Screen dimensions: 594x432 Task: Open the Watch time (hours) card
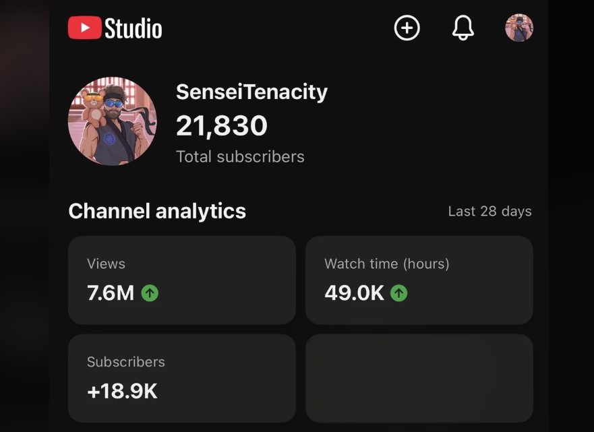point(419,280)
